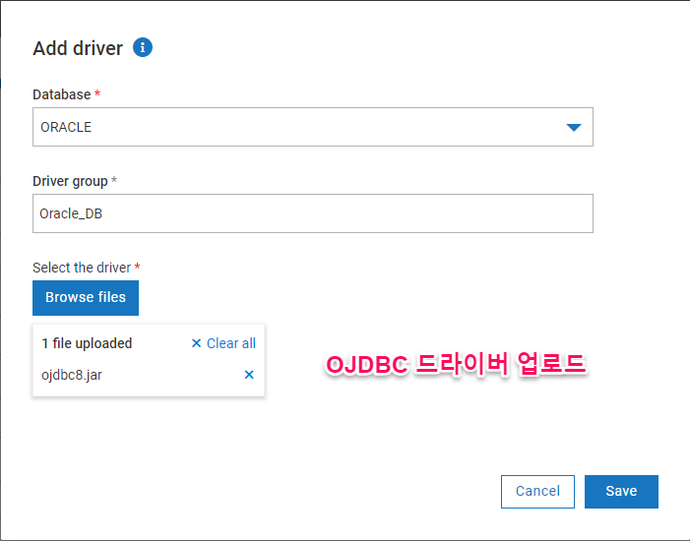690x541 pixels.
Task: Save the new driver
Action: pyautogui.click(x=621, y=491)
